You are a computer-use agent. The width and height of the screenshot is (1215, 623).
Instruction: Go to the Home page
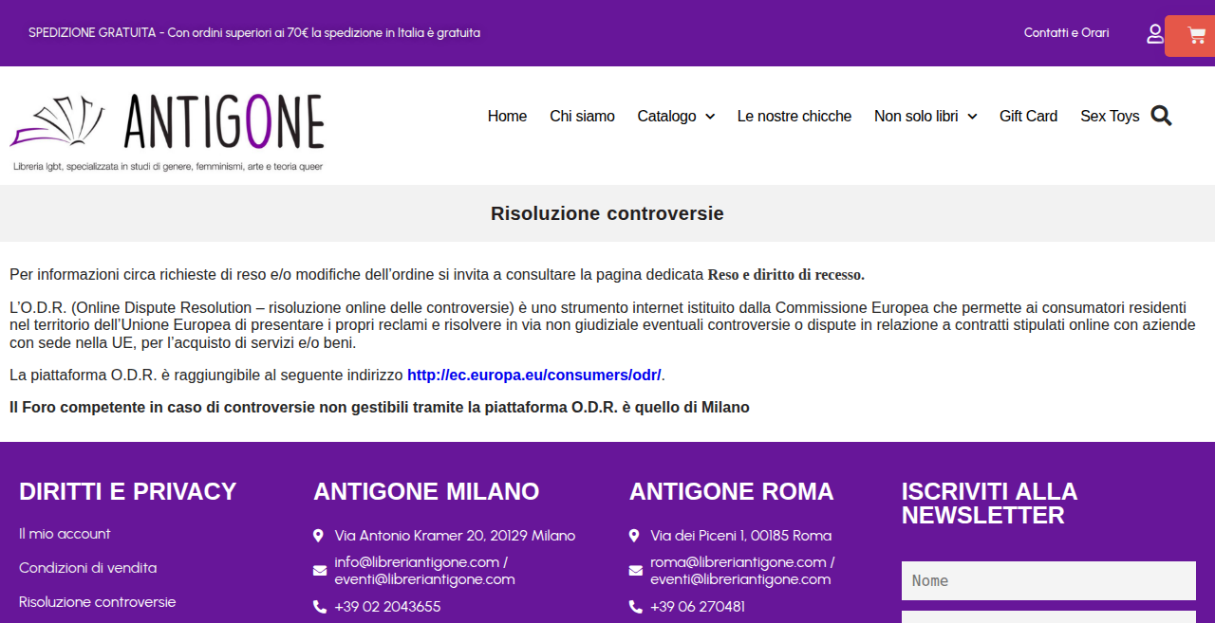coord(507,116)
